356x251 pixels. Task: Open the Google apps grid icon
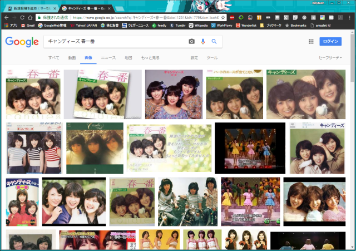(x=311, y=41)
